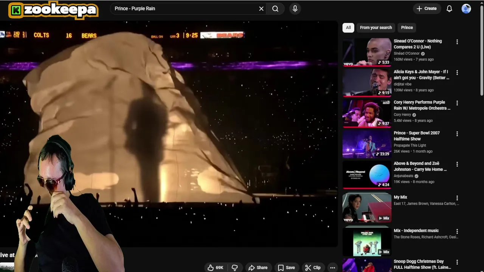Open options menu for Carry Me Home video
The height and width of the screenshot is (272, 484).
(457, 164)
